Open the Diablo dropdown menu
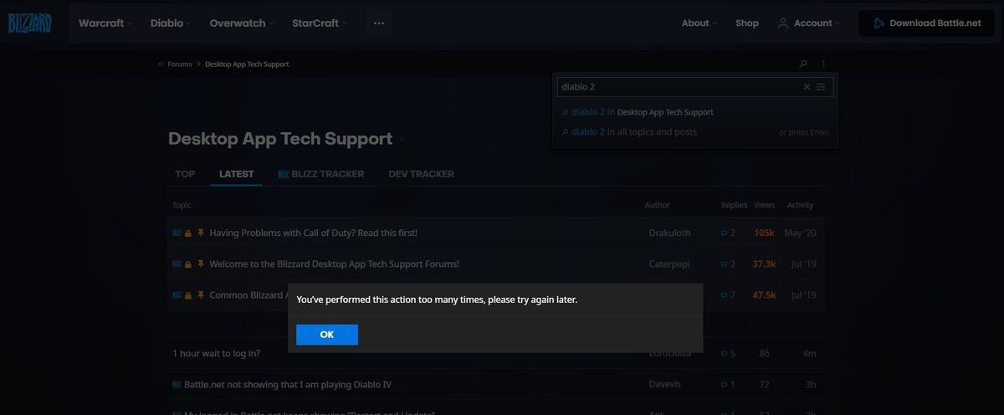 (x=171, y=23)
